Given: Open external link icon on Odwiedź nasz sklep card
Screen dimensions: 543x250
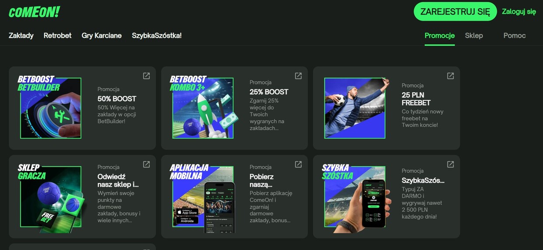Looking at the screenshot, I should click(x=147, y=164).
